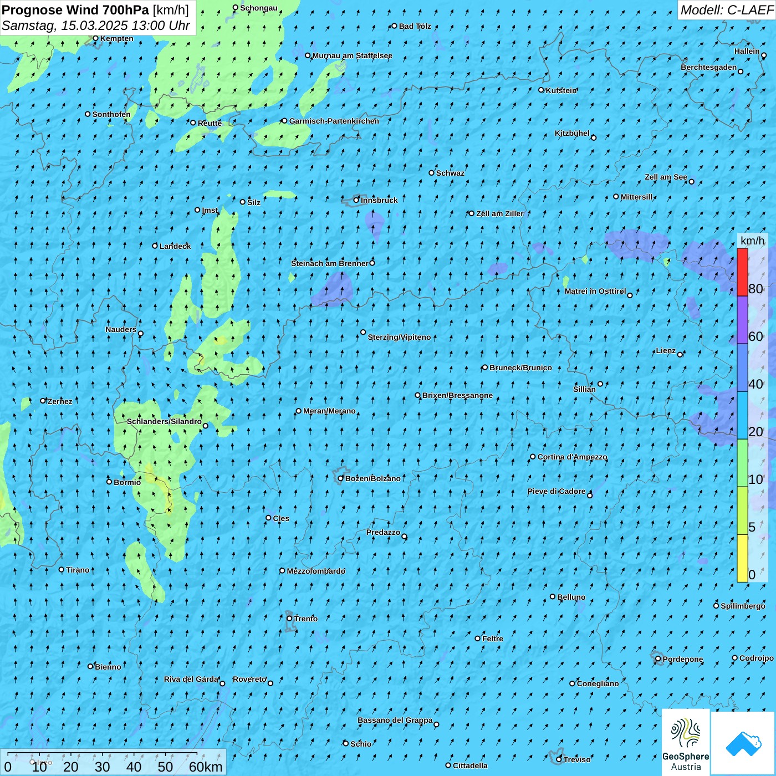Select the Bormio label
776x776 pixels.
[127, 482]
